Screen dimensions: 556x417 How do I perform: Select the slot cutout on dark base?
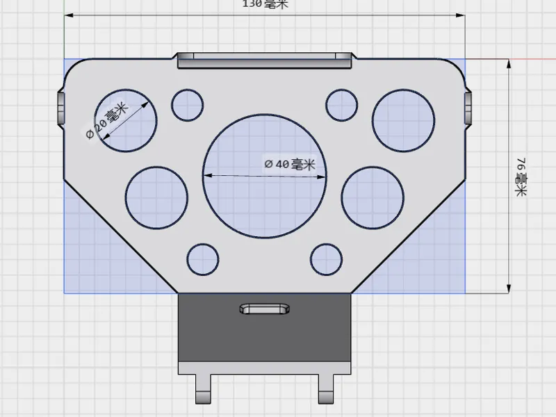(x=265, y=309)
